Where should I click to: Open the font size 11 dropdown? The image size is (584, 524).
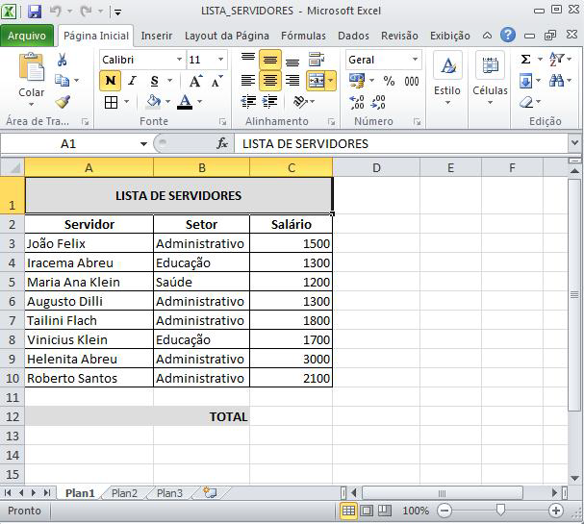click(x=220, y=60)
